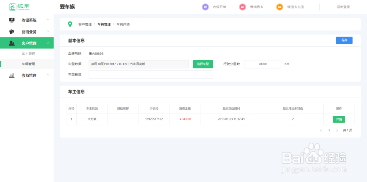
Task: Click owner name 大方豪 cell
Action: [92, 119]
